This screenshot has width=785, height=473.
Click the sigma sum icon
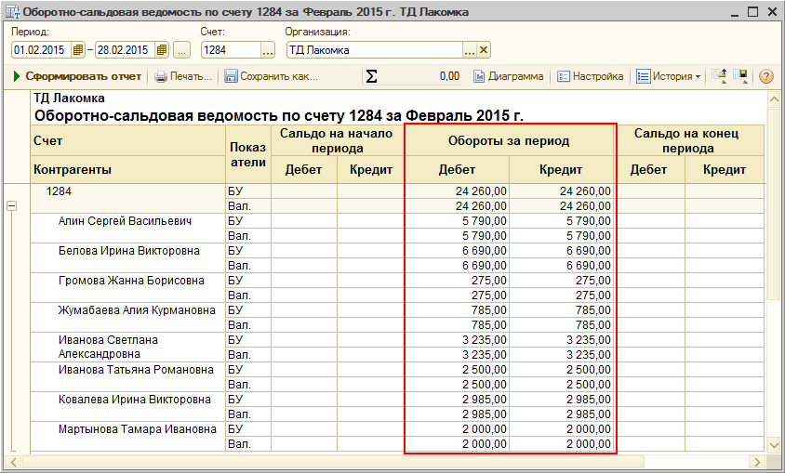[x=371, y=76]
